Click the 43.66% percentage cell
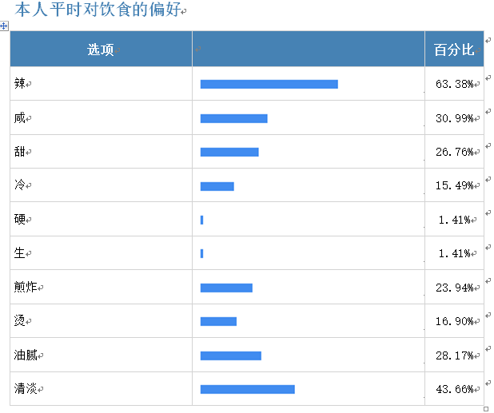Viewport: 494px width, 413px height. coord(454,389)
